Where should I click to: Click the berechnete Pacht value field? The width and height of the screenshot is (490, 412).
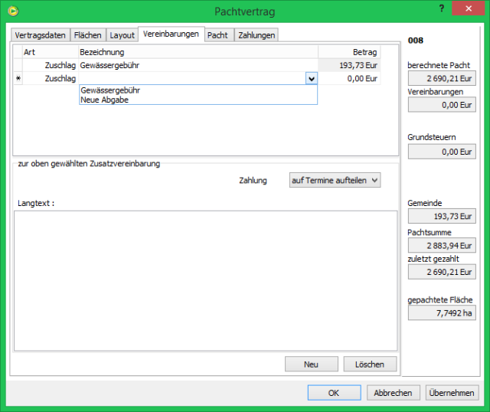click(x=442, y=78)
